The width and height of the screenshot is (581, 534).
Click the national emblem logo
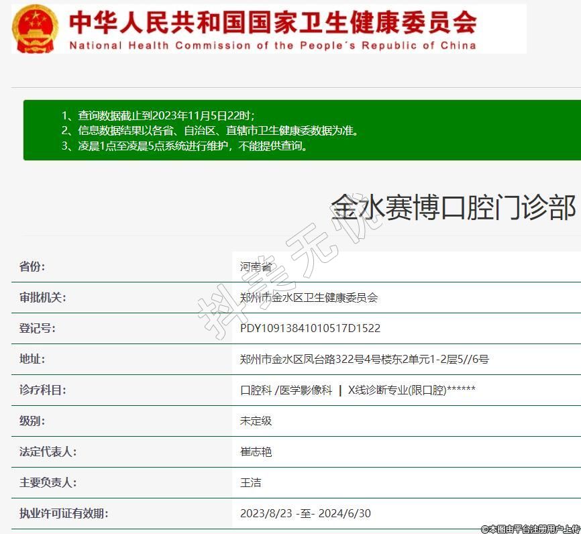tap(36, 28)
